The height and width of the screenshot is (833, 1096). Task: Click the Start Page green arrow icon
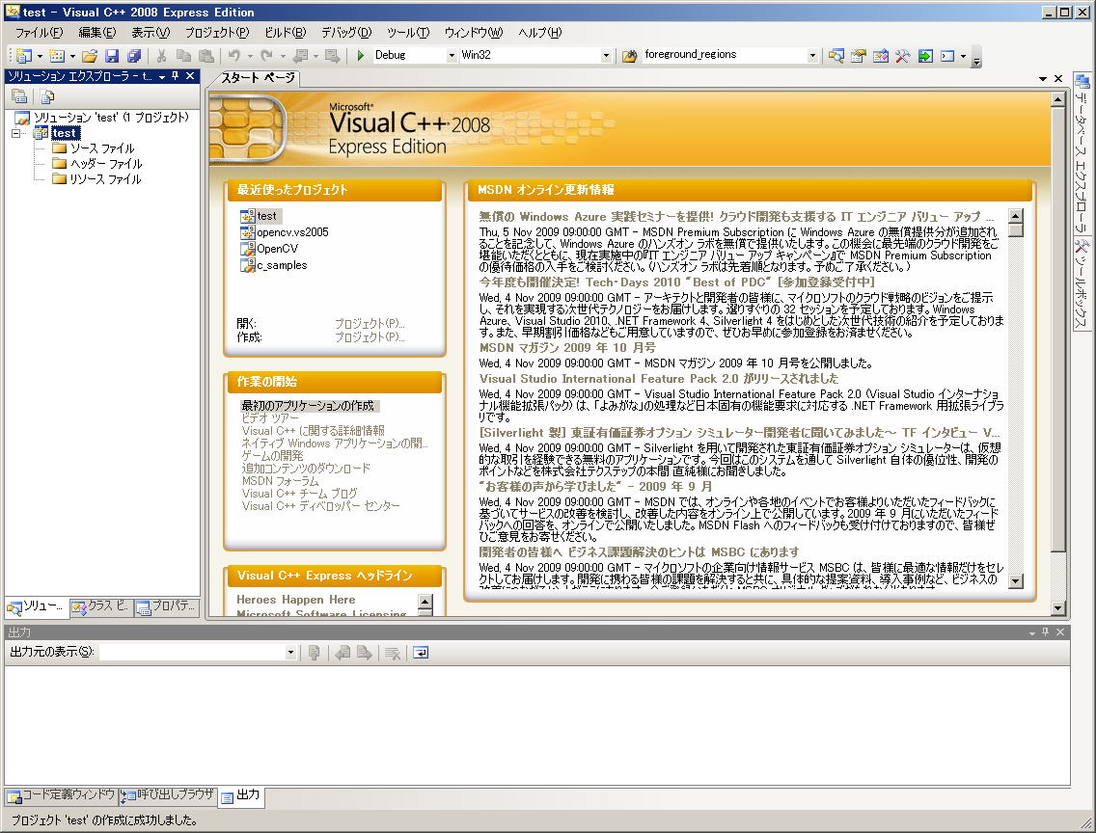point(925,55)
